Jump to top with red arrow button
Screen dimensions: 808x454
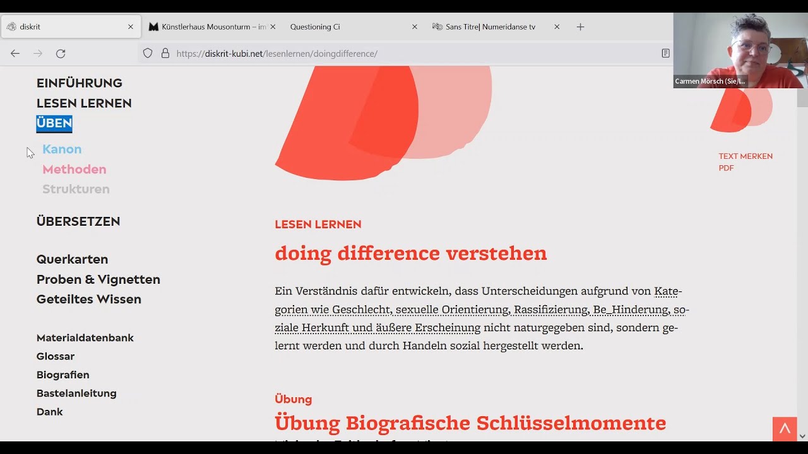785,429
